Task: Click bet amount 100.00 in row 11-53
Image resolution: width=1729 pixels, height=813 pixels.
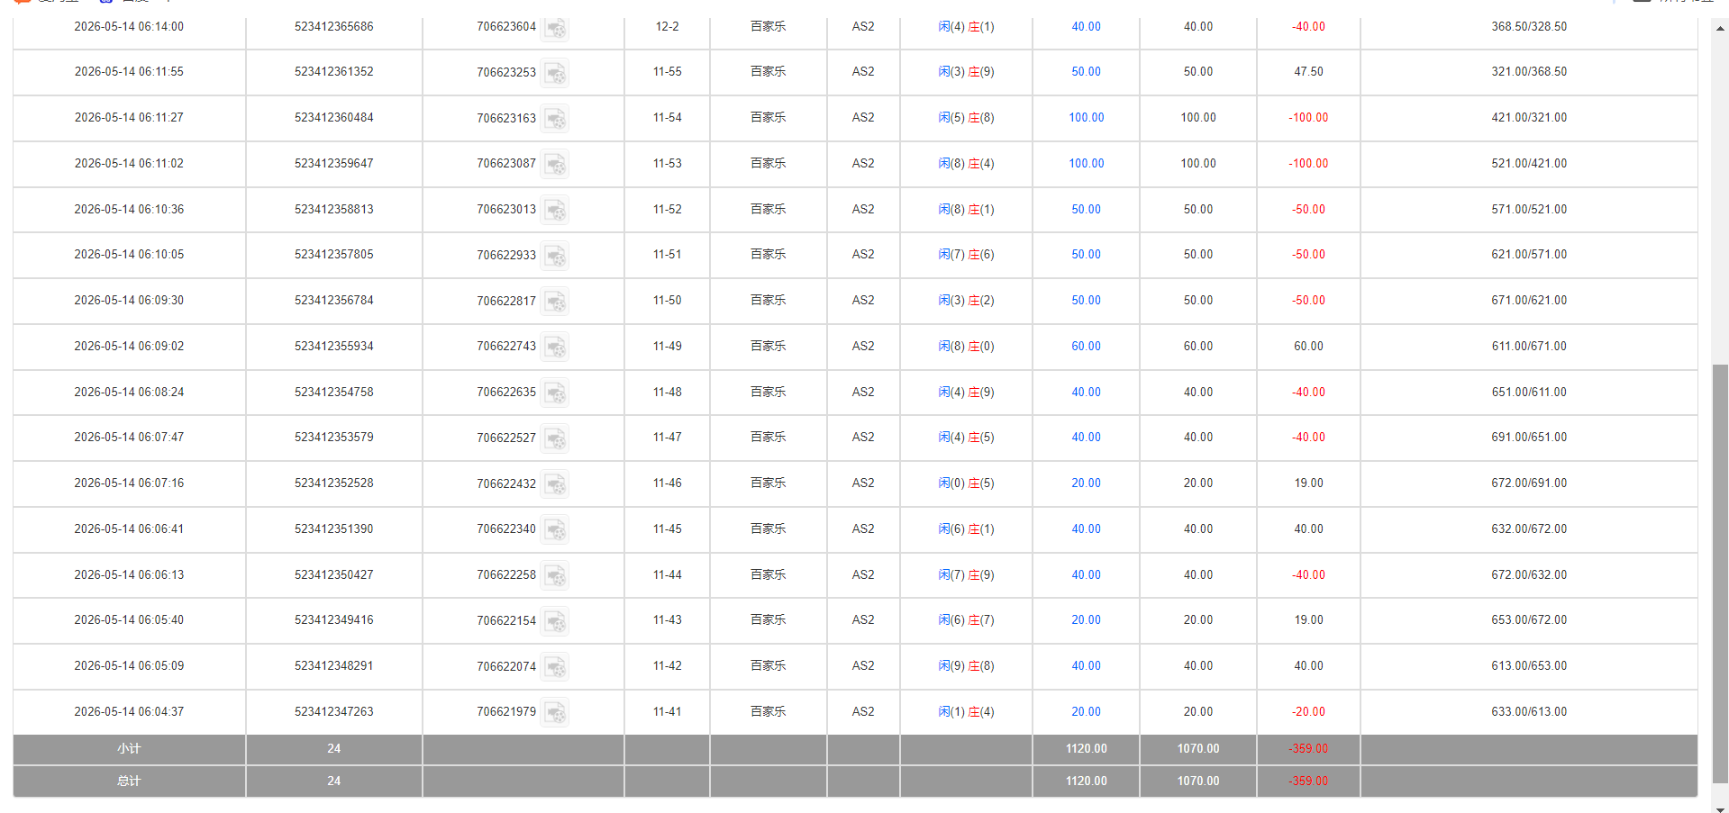Action: pyautogui.click(x=1086, y=164)
